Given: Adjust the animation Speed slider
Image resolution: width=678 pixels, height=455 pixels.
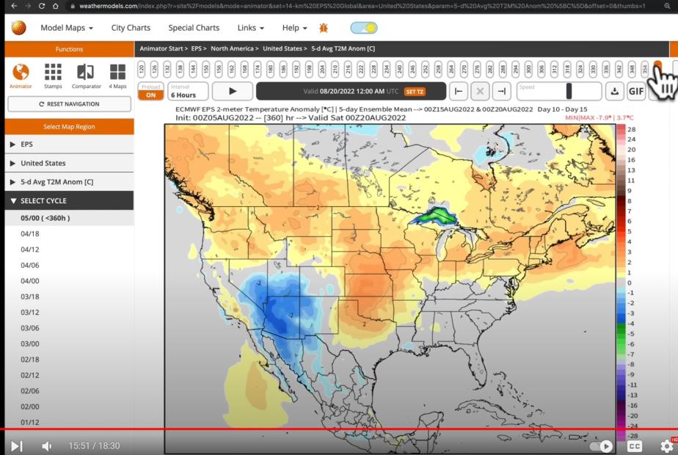Looking at the screenshot, I should click(x=568, y=91).
